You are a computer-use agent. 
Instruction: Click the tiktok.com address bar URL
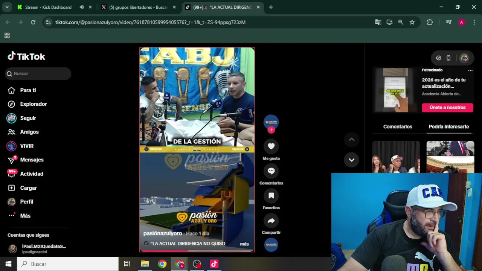coord(150,22)
